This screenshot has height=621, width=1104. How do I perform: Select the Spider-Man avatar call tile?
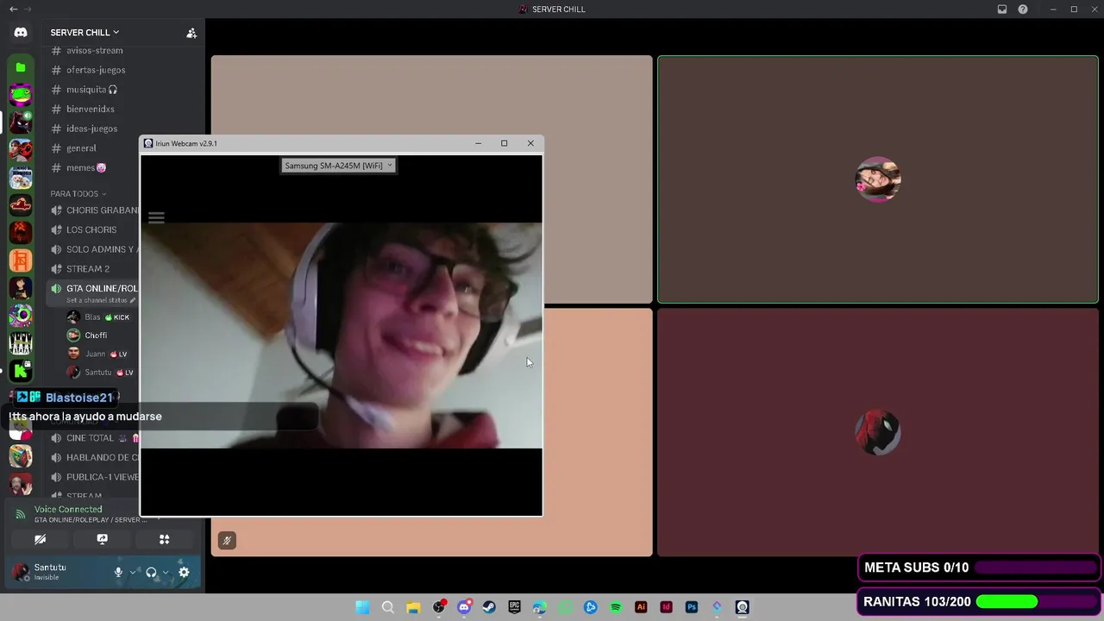tap(878, 432)
